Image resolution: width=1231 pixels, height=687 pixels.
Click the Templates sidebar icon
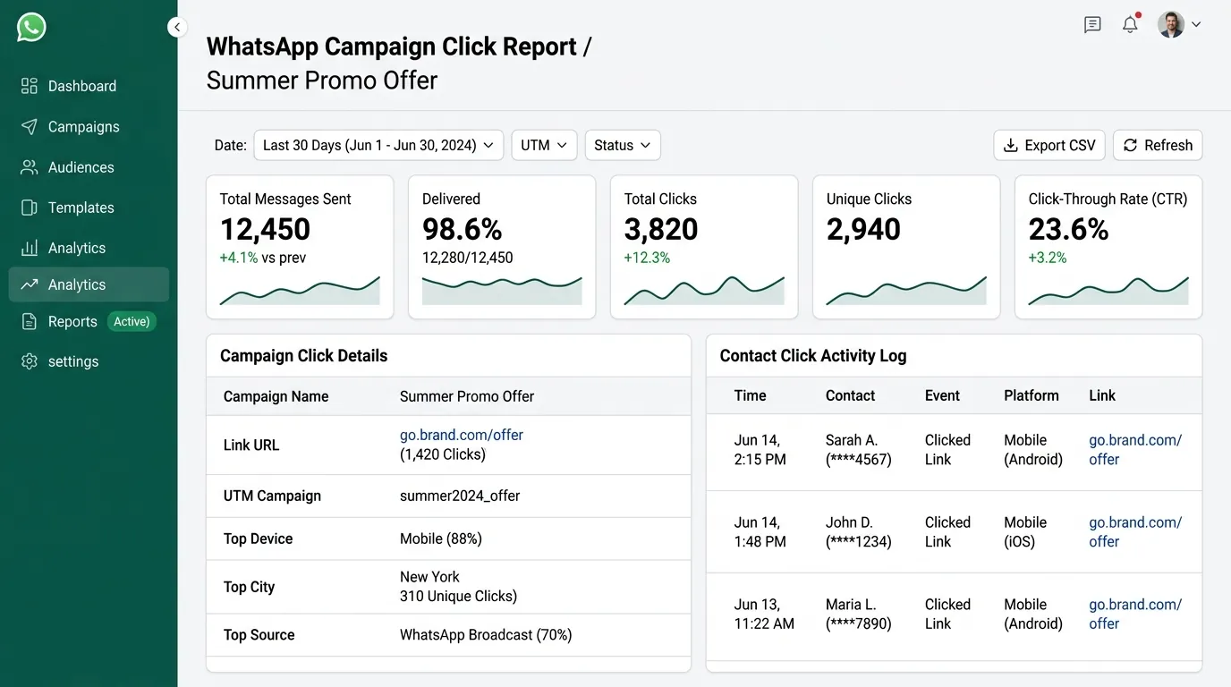click(x=30, y=208)
